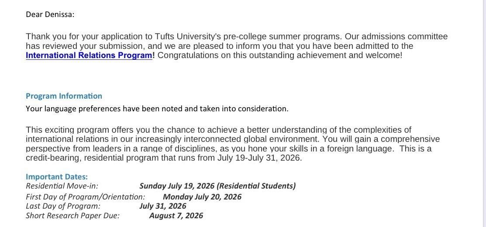Click the 'Monday July 20, 2026' date
Screen dimensions: 486x227
tap(202, 197)
